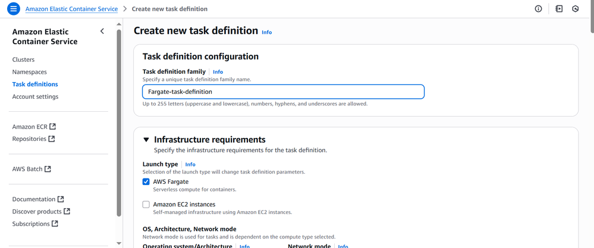Image resolution: width=594 pixels, height=248 pixels.
Task: Go to Namespaces in sidebar
Action: [29, 72]
